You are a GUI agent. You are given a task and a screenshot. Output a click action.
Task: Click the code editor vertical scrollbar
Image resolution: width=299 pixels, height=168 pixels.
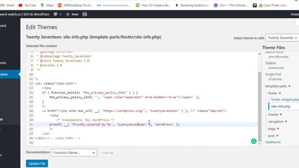[x=260, y=107]
